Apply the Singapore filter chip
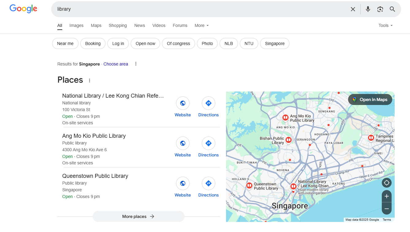This screenshot has height=232, width=410. (275, 43)
